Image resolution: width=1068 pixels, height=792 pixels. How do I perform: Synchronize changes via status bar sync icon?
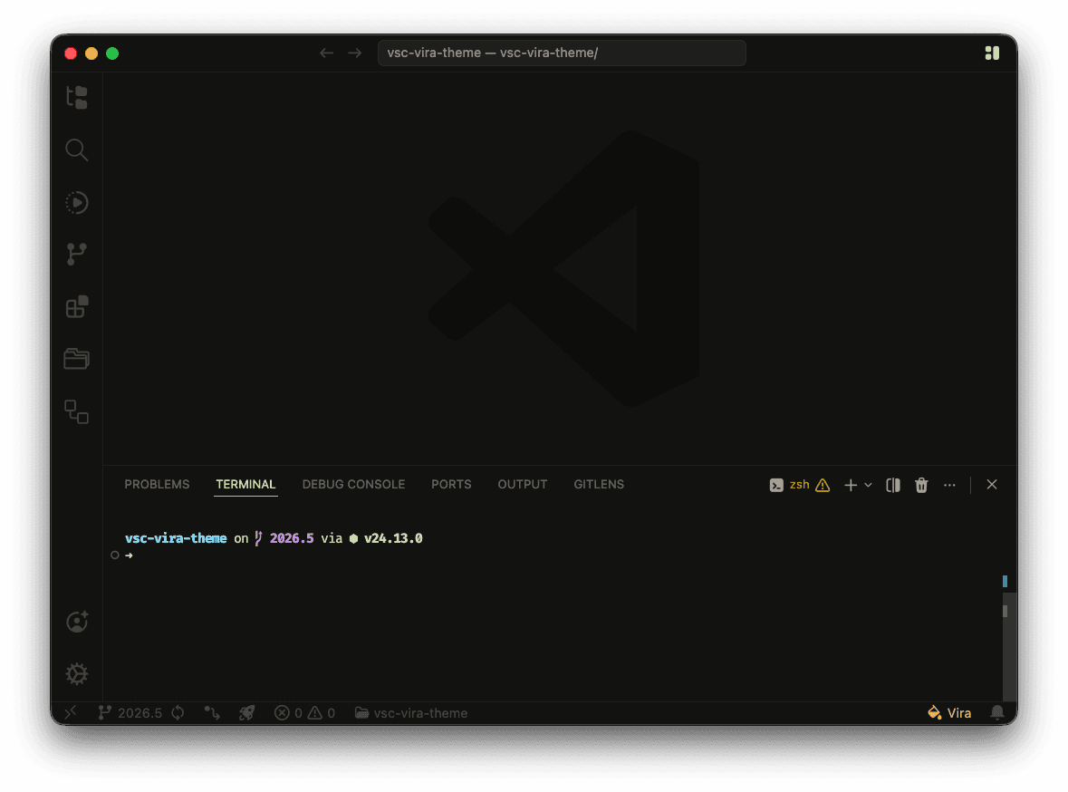point(178,713)
